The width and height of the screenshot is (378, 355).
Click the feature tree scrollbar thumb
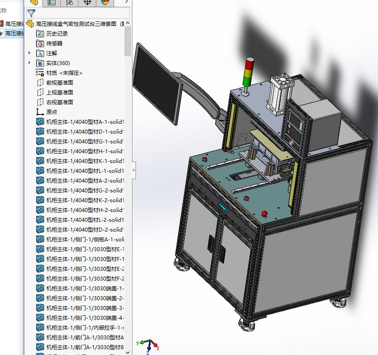point(128,41)
